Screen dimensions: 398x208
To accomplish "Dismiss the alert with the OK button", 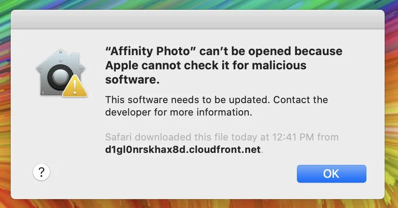I will coord(332,174).
